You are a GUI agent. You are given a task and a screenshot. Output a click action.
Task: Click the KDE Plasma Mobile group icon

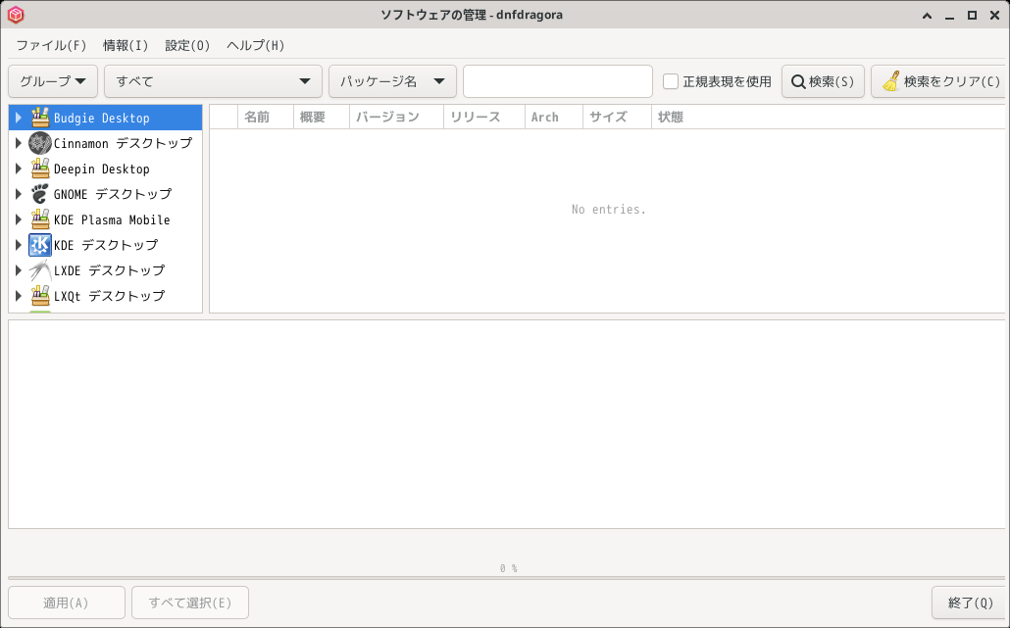(x=40, y=219)
